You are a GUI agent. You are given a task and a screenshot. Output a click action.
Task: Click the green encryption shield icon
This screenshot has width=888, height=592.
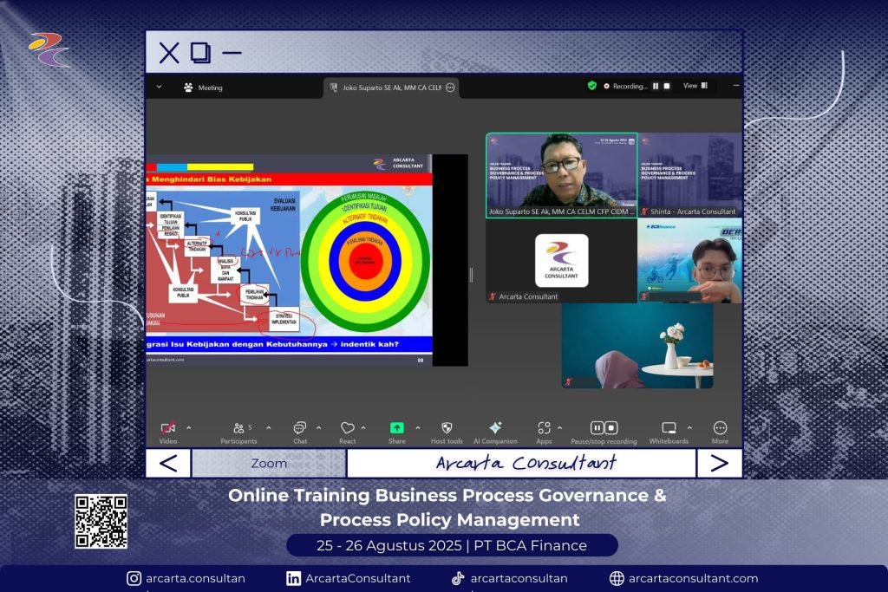pyautogui.click(x=592, y=86)
